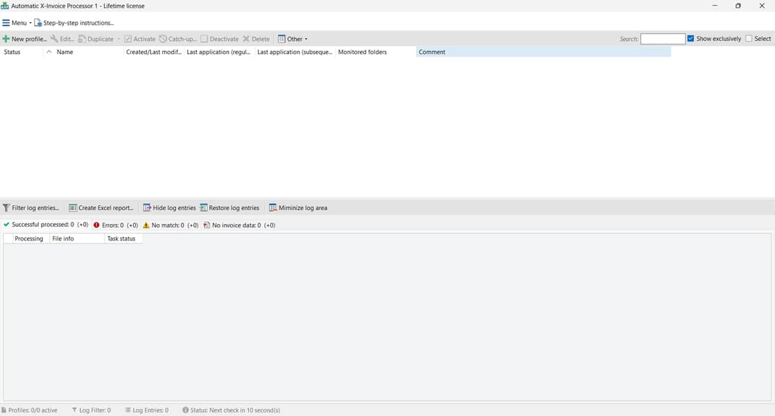Click the Last application (regul... column header
The image size is (775, 416).
(219, 52)
